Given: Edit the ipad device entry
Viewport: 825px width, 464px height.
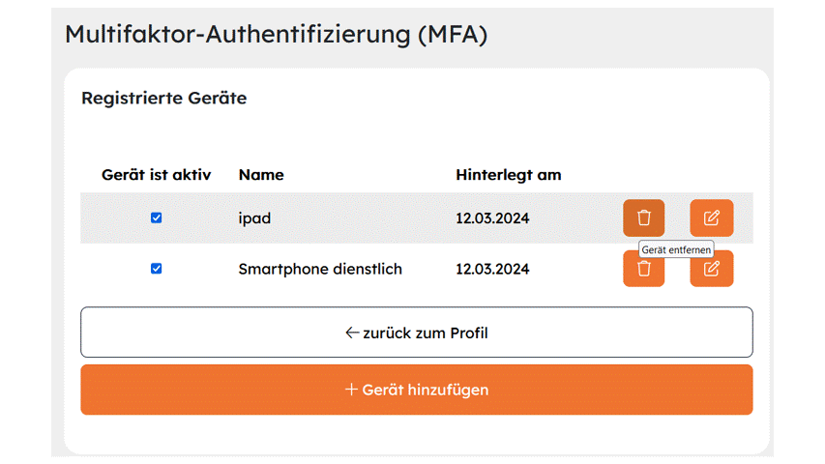Looking at the screenshot, I should tap(711, 217).
